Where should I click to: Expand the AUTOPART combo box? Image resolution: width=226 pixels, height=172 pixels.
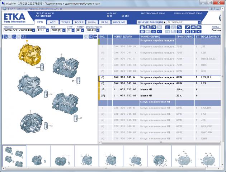click(x=199, y=22)
